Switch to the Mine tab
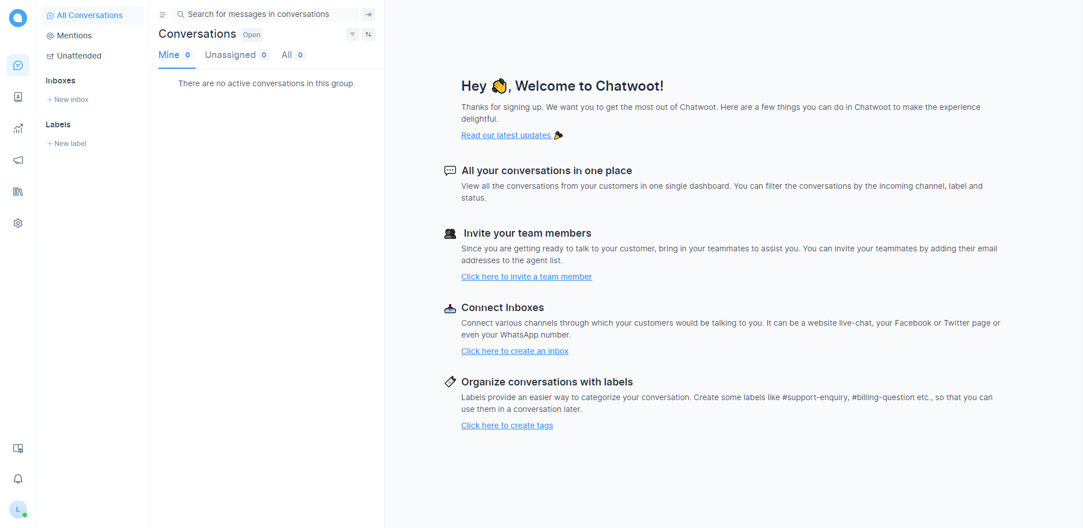1083x528 pixels. coord(177,55)
